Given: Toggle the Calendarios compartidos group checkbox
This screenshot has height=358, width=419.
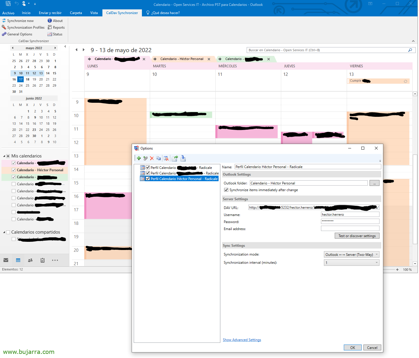Looking at the screenshot, I should tap(8, 232).
